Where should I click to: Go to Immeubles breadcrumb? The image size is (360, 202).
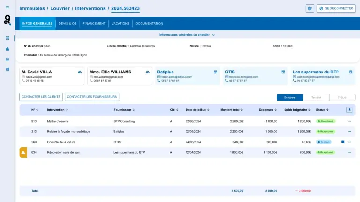(x=32, y=8)
